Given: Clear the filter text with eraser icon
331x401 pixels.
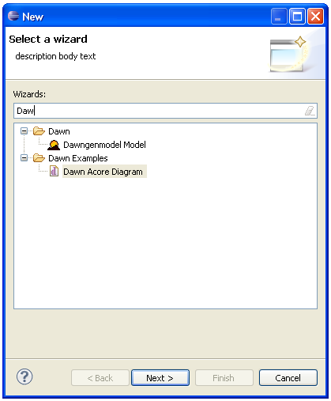Looking at the screenshot, I should (x=310, y=111).
